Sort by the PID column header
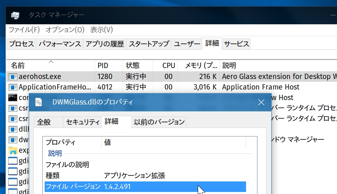This screenshot has height=194, width=337. [109, 65]
